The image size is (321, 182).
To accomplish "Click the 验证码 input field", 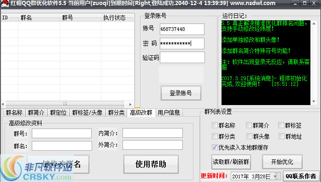I will point(182,57).
